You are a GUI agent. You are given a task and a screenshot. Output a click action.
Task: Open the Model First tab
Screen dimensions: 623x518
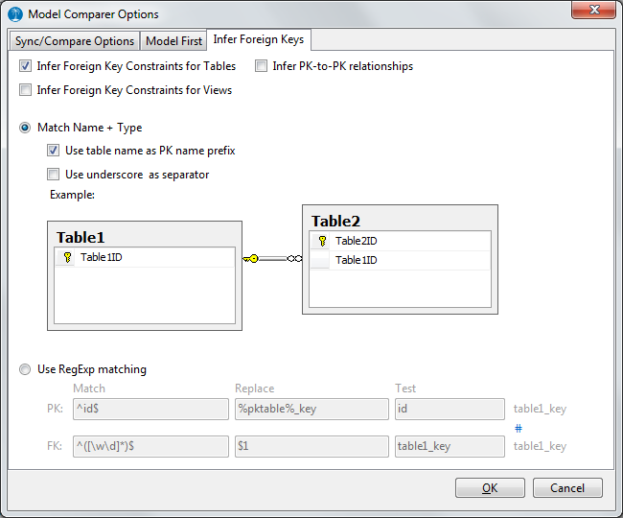pos(173,41)
